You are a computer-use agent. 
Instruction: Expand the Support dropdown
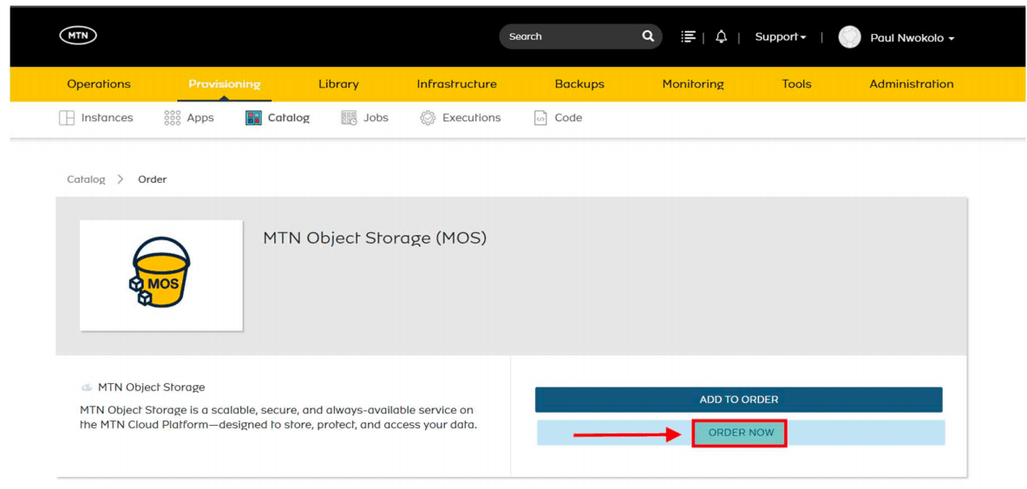(x=780, y=36)
